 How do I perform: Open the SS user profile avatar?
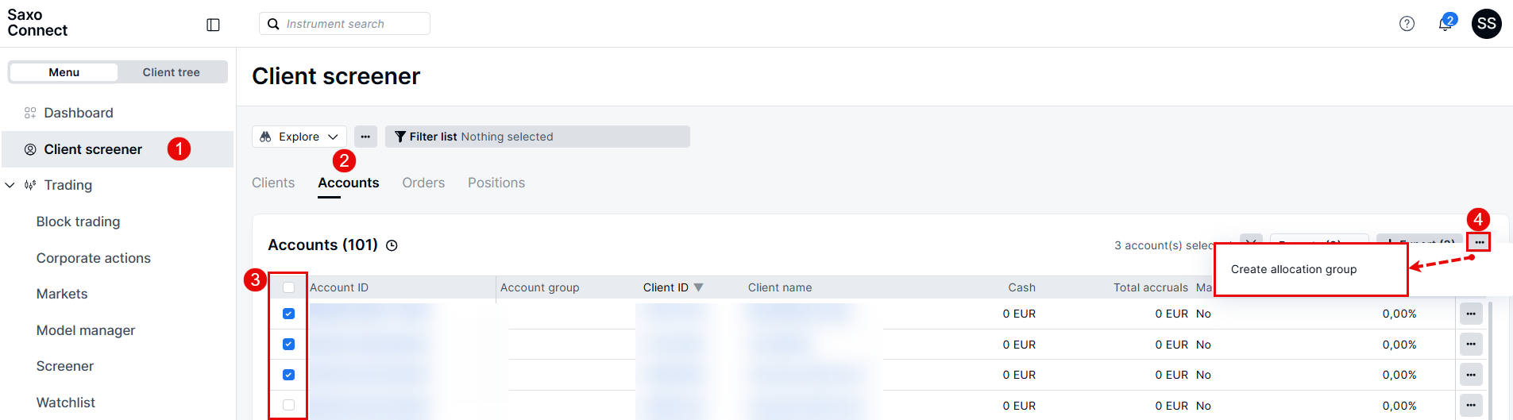click(1486, 24)
